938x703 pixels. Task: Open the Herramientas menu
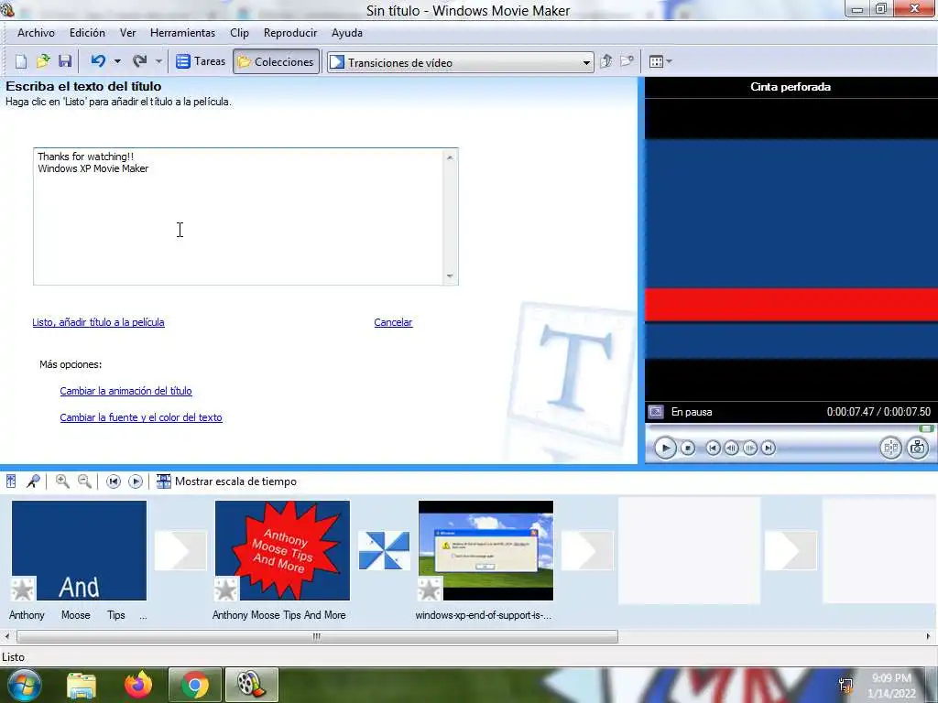(x=182, y=33)
